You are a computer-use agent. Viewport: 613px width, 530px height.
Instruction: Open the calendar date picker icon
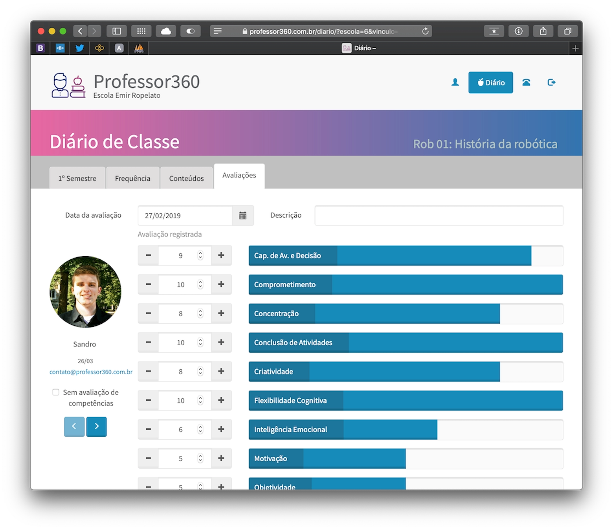pyautogui.click(x=243, y=216)
